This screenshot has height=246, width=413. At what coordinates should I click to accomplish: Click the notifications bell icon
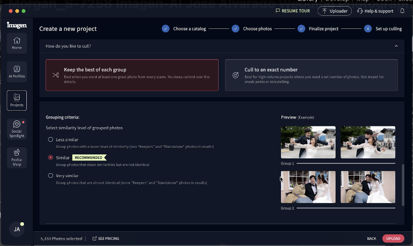coord(402,11)
